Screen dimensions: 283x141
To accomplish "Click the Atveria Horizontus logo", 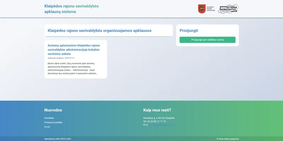I will [x=229, y=9].
